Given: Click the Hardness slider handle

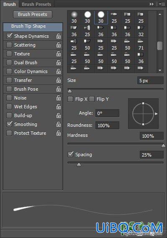Looking at the screenshot, I should (163, 146).
